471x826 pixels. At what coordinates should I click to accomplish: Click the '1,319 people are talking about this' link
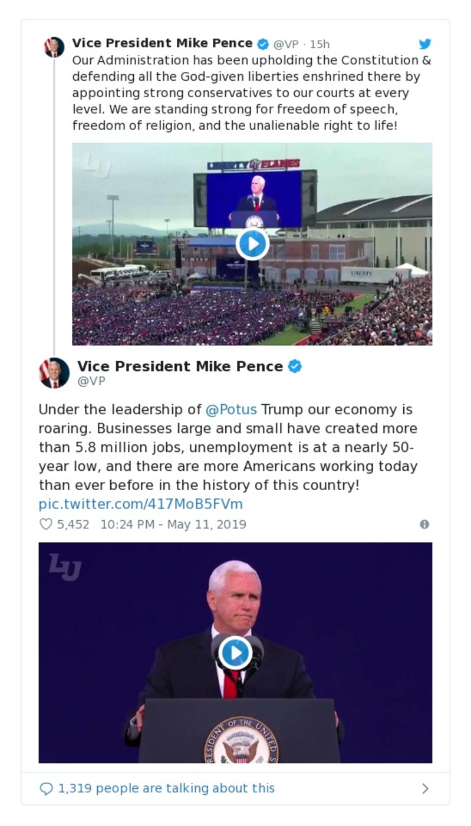point(166,788)
